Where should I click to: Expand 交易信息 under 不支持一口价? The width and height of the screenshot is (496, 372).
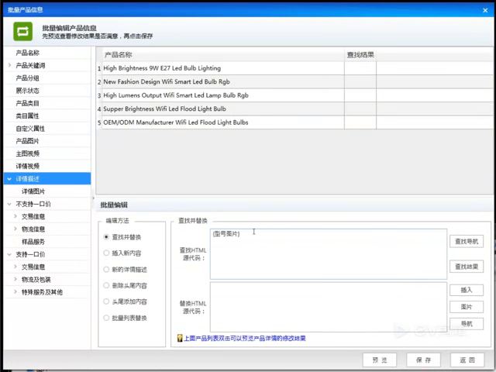point(15,216)
